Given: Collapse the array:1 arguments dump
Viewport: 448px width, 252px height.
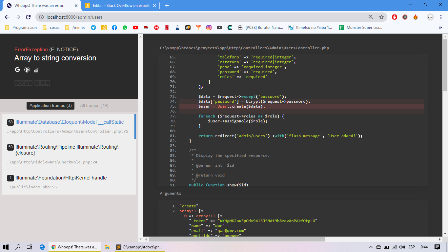Looking at the screenshot, I should [x=202, y=211].
